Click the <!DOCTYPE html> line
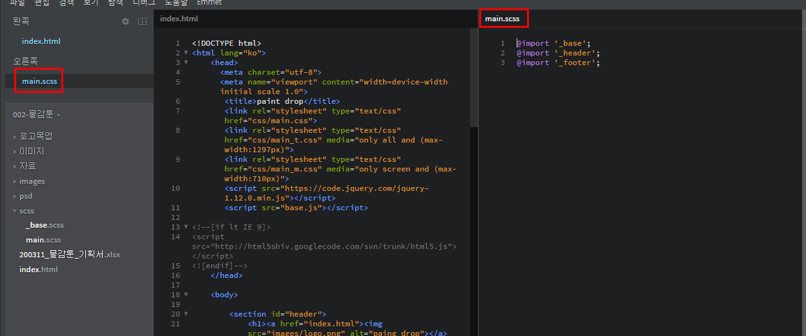The height and width of the screenshot is (336, 806). [227, 43]
